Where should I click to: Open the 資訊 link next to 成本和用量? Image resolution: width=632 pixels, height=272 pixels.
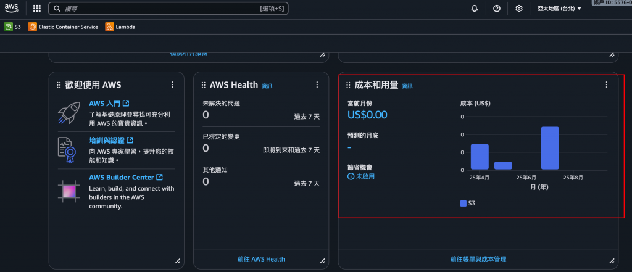point(407,86)
